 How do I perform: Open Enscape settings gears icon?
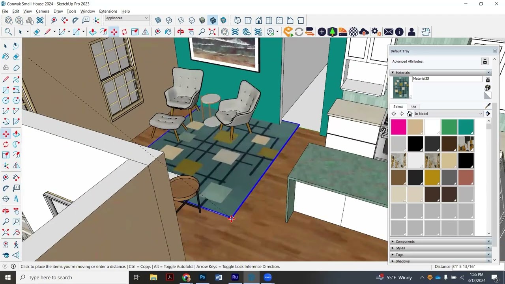click(x=376, y=32)
